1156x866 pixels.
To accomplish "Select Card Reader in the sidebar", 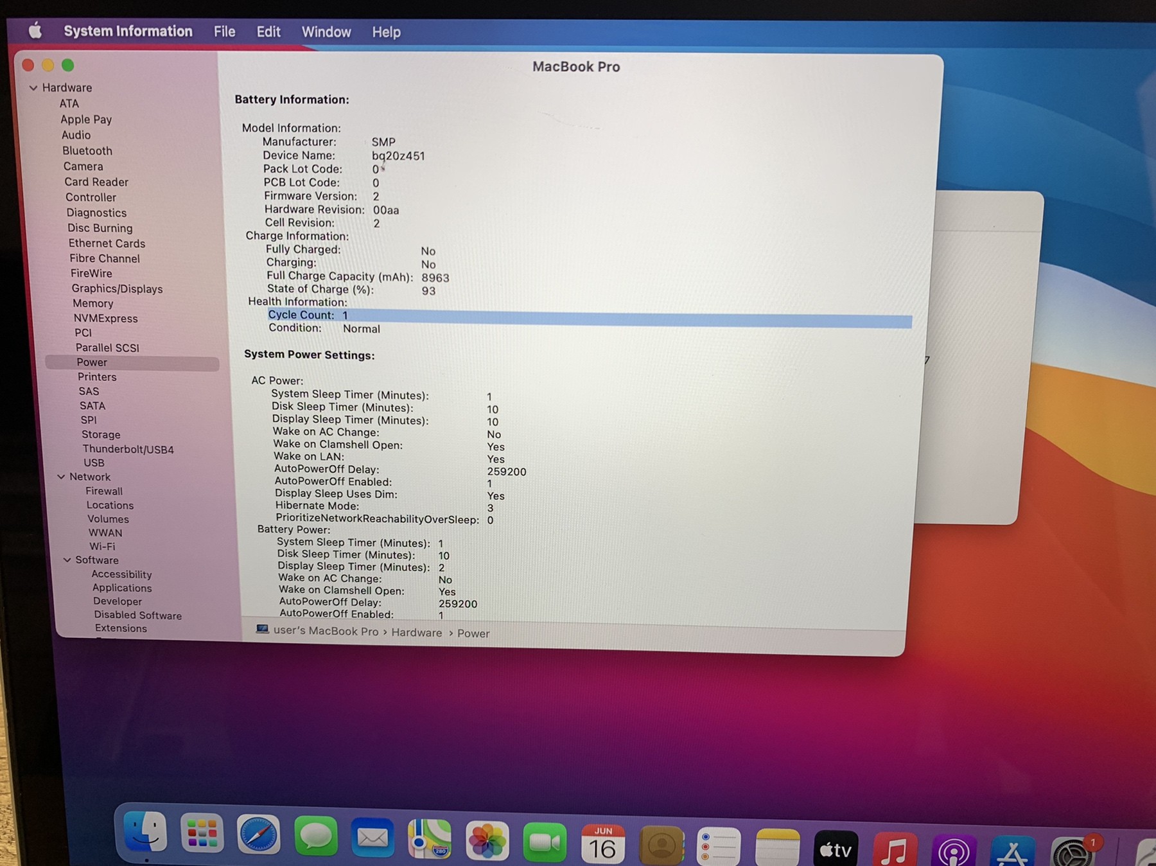I will click(x=96, y=182).
